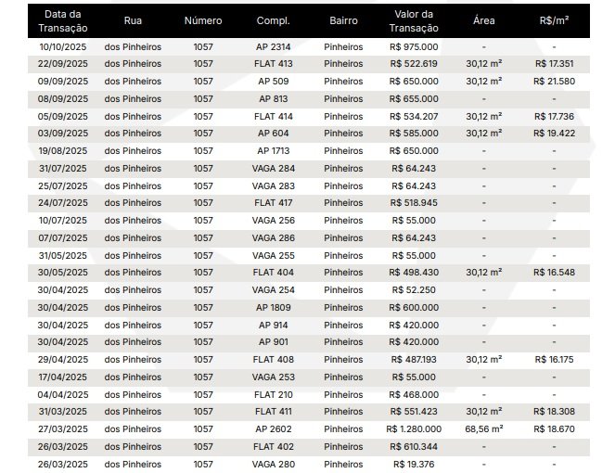Click the "AP 2602" cell
Image resolution: width=615 pixels, height=473 pixels.
coord(273,429)
